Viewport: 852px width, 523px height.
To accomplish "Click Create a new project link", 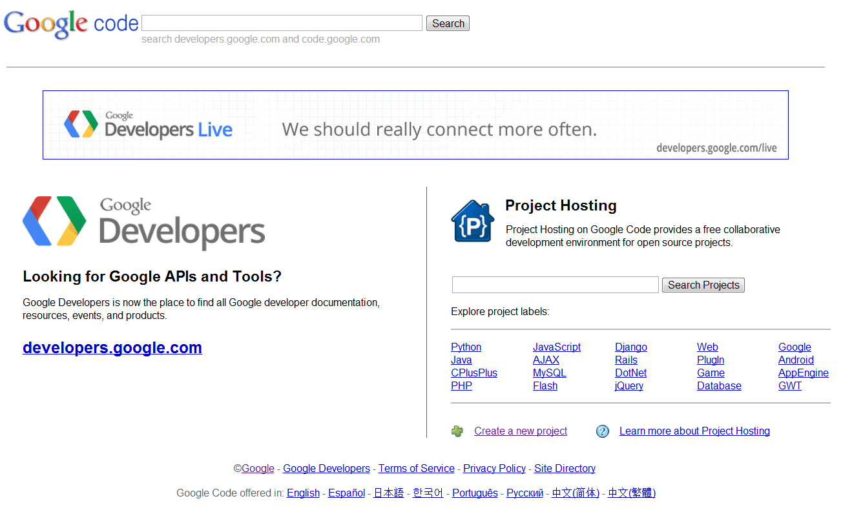I will (x=521, y=431).
